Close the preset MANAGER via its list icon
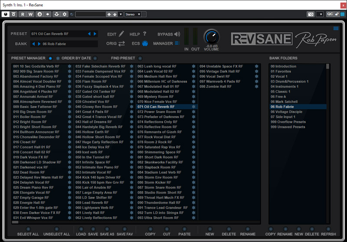This screenshot has height=242, width=347. pyautogui.click(x=177, y=43)
